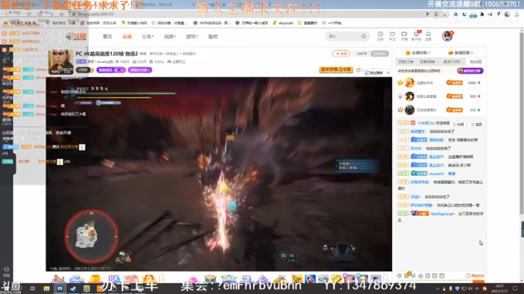
Task: Click the taskbar clock showing 16:57
Action: tap(499, 288)
